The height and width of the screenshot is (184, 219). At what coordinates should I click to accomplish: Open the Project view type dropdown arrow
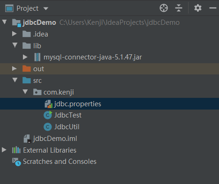(46, 8)
